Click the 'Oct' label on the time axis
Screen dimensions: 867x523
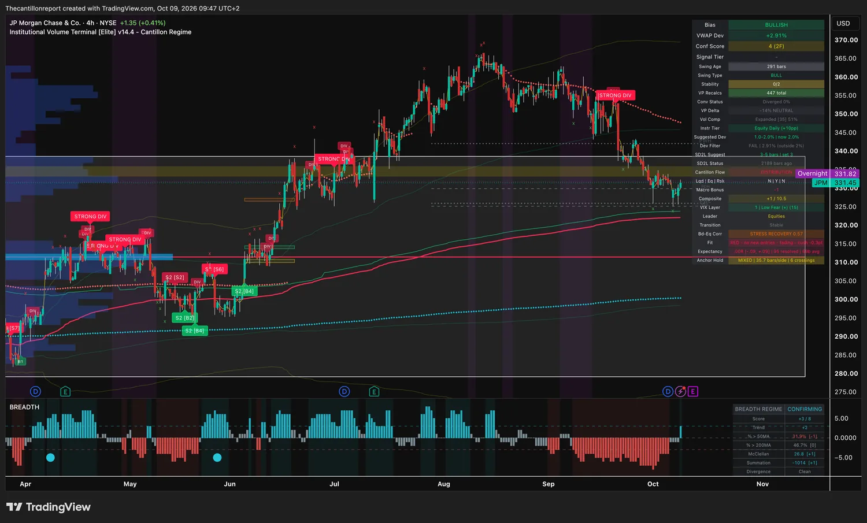(x=653, y=484)
